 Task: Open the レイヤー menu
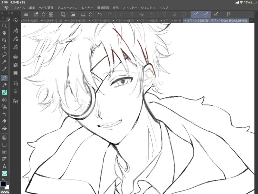click(87, 7)
